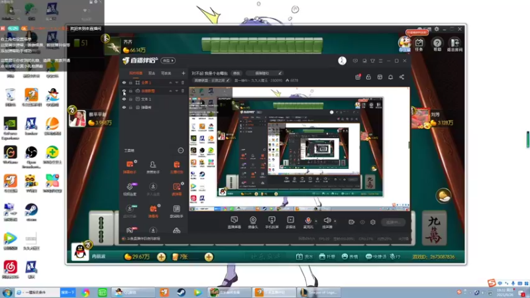530x298 pixels.
Task: Click the exit room icon in the game
Action: point(454,44)
